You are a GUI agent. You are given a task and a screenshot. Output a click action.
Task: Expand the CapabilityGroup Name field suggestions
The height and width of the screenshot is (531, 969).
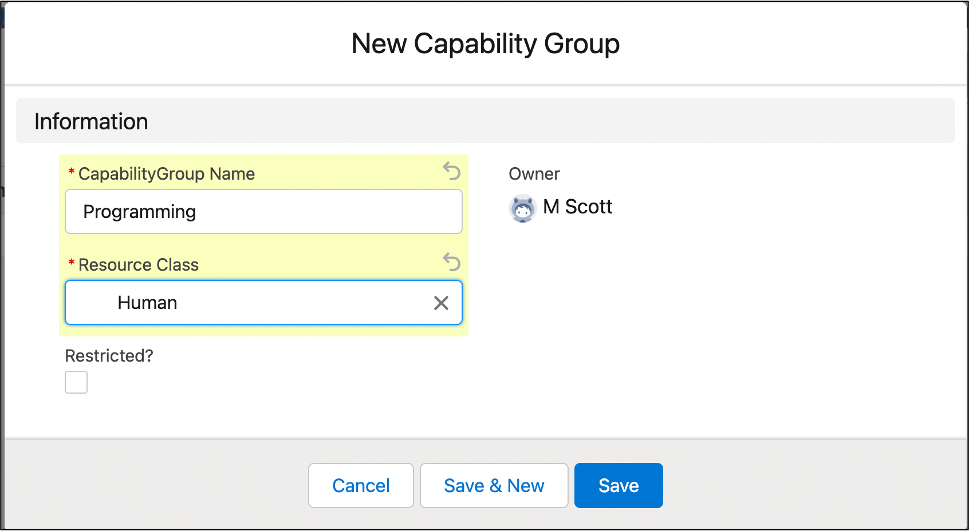[x=263, y=211]
